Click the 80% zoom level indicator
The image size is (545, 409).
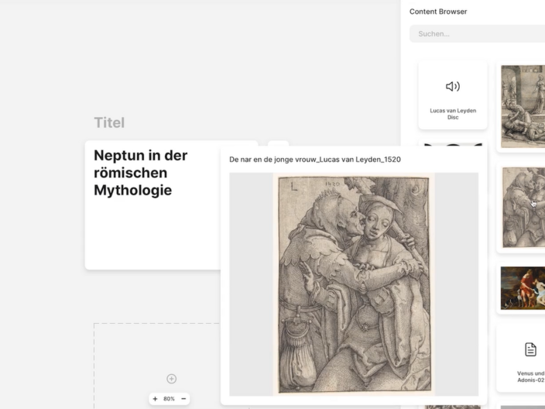[169, 399]
